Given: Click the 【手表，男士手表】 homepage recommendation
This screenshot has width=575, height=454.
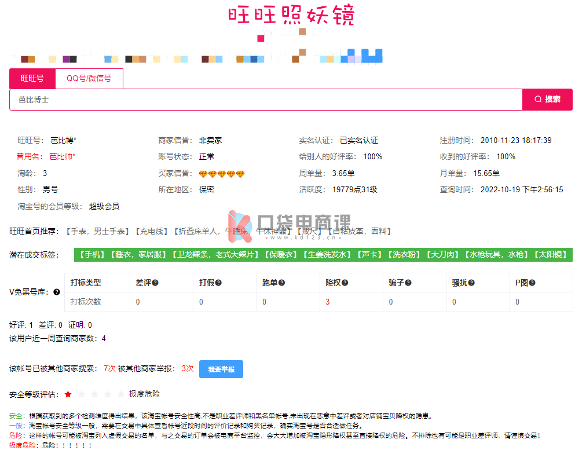Looking at the screenshot, I should (97, 232).
